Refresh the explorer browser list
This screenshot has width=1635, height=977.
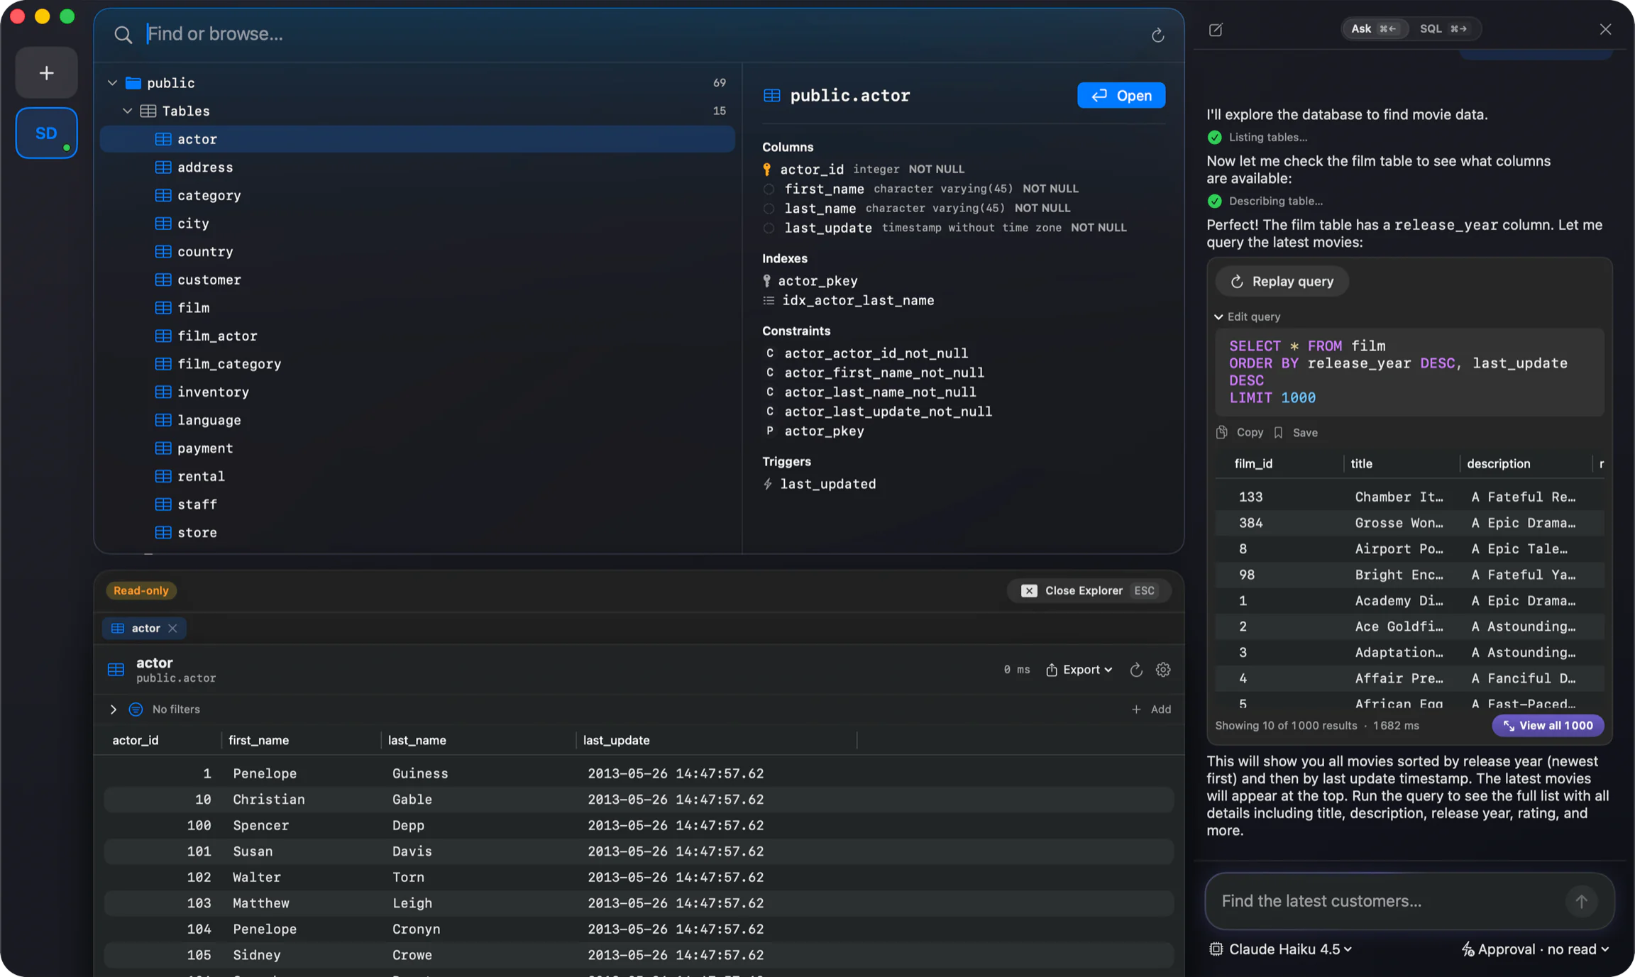1157,35
